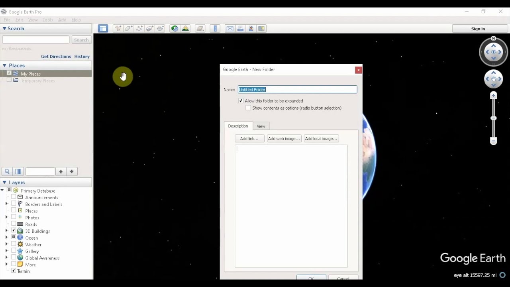Viewport: 510px width, 287px height.
Task: Enable the Announcements layer checkbox
Action: pos(14,197)
